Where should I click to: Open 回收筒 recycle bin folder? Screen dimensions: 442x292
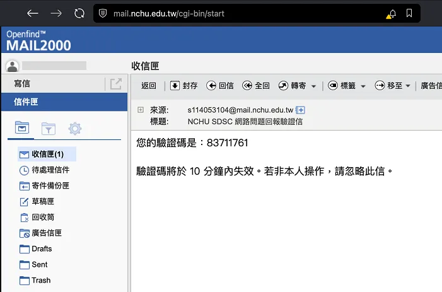point(37,218)
